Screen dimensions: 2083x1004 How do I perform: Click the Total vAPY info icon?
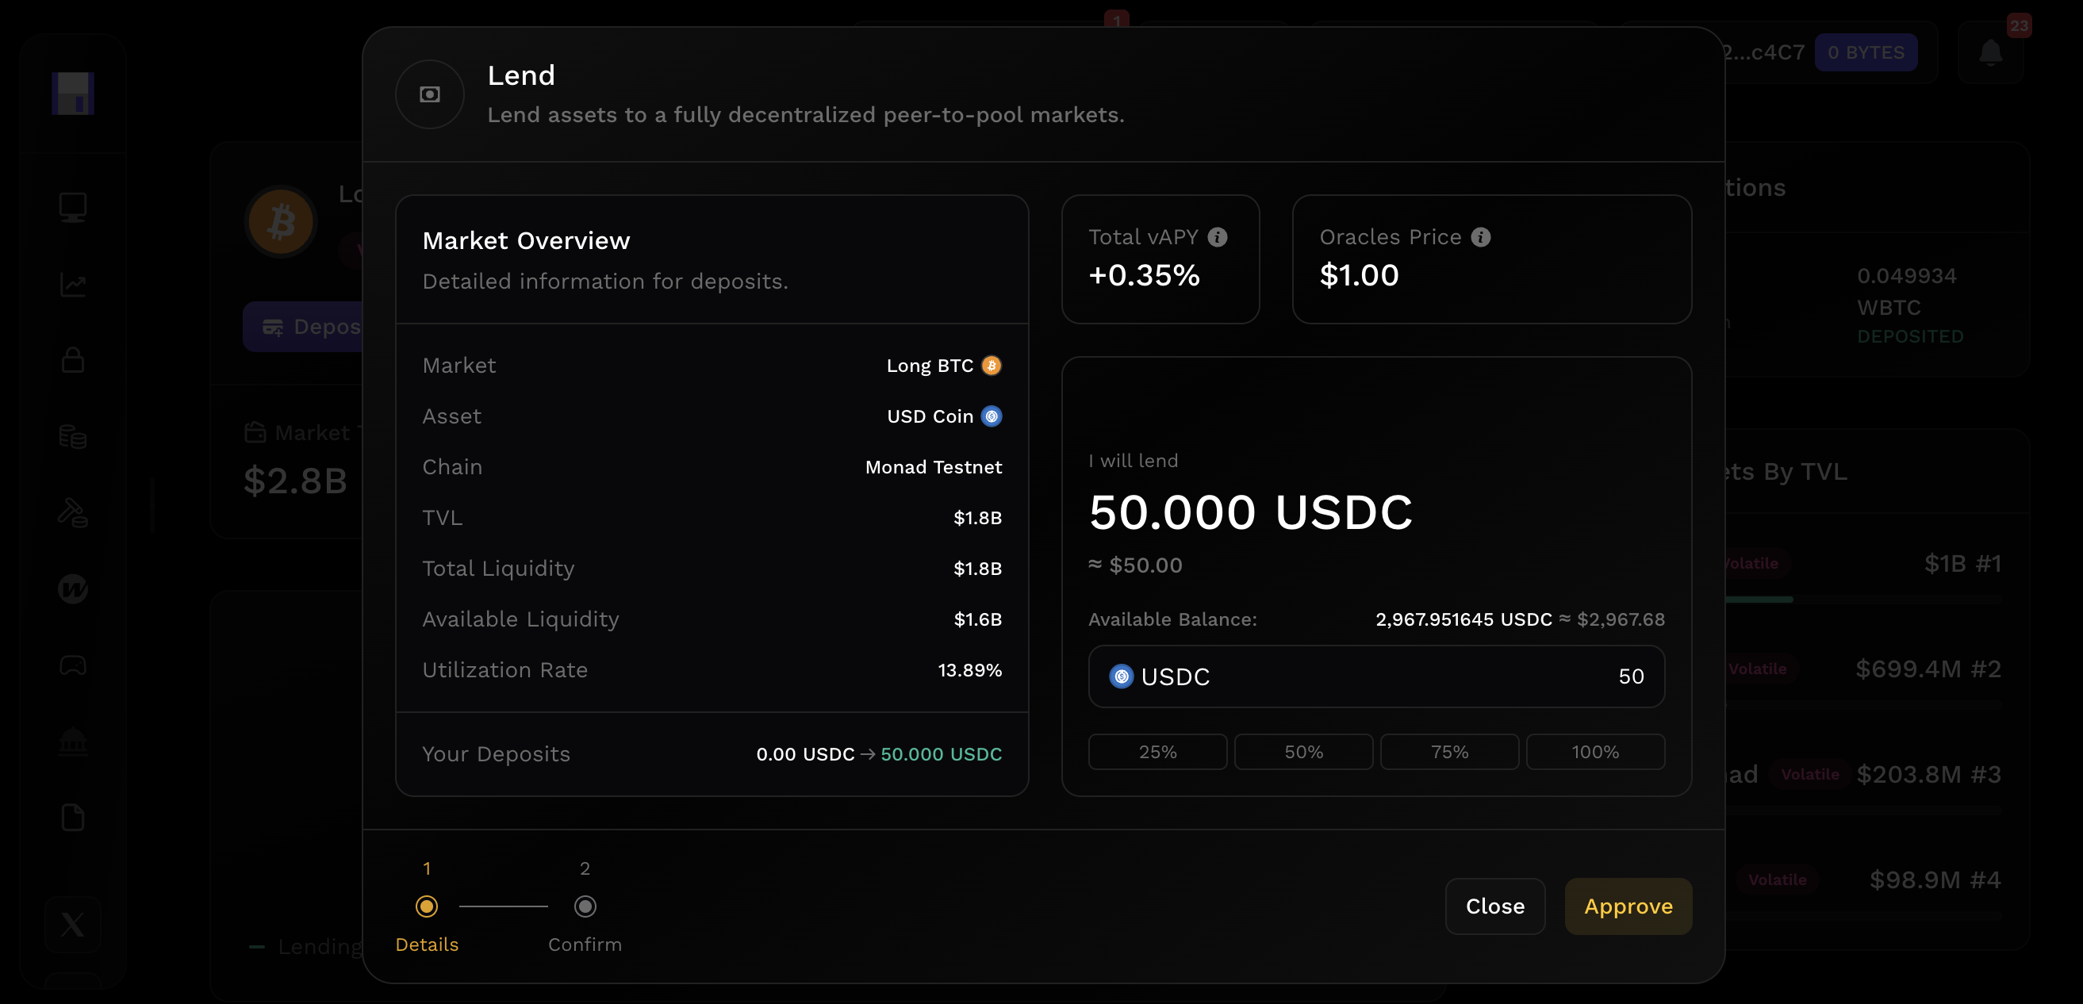1217,237
